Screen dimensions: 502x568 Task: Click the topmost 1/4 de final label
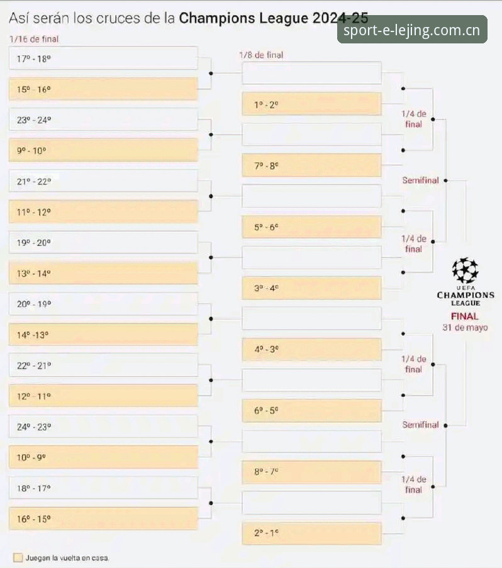[x=414, y=119]
